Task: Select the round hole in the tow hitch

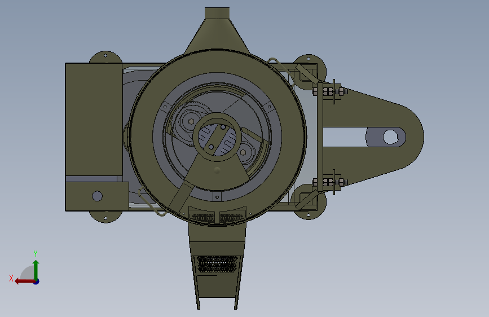Action: tap(390, 137)
